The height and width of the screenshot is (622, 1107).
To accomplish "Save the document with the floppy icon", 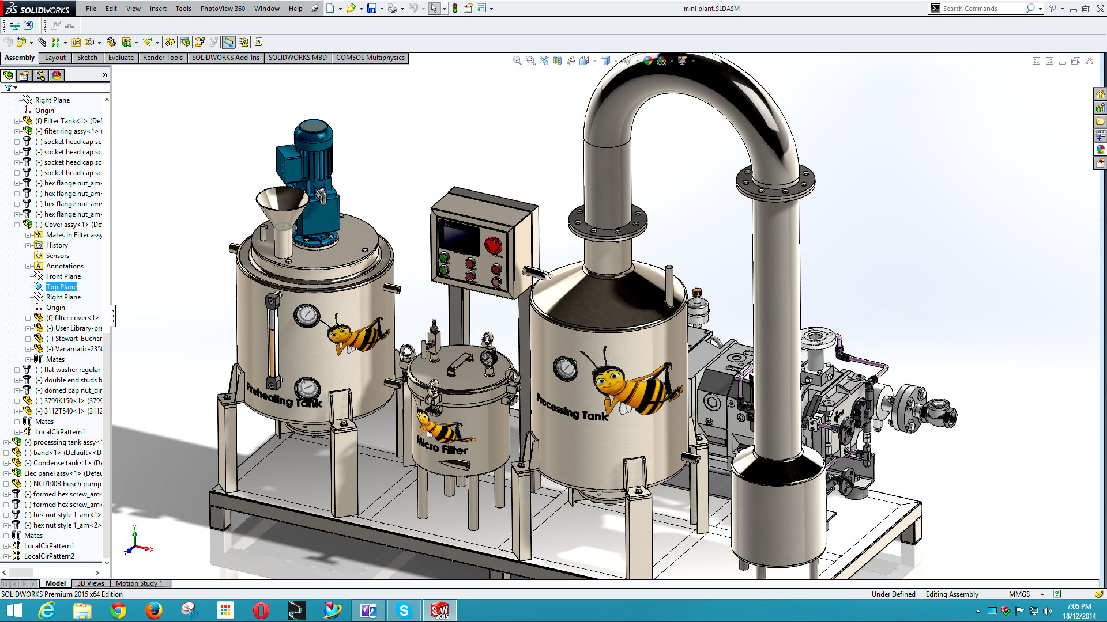I will (x=372, y=9).
